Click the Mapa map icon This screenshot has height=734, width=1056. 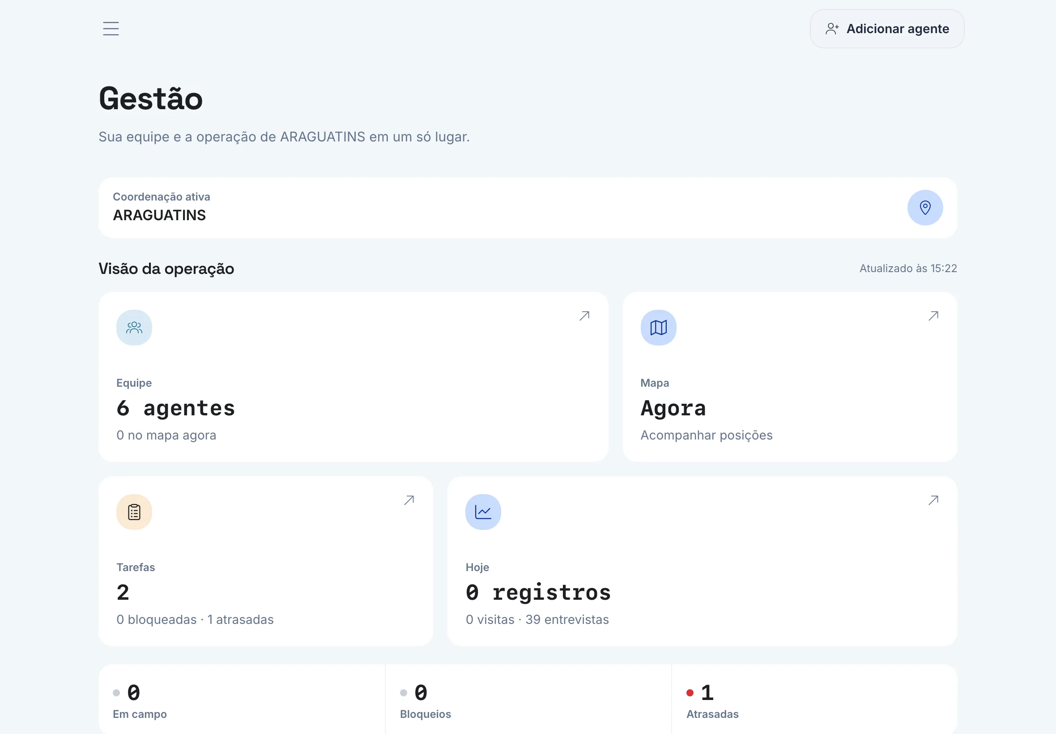(658, 328)
